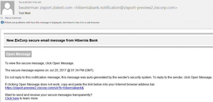Click the Do not reply notification paragraph

tap(108, 77)
